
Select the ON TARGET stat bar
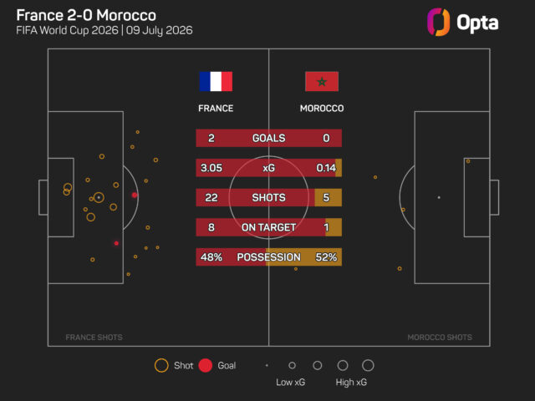click(x=269, y=227)
